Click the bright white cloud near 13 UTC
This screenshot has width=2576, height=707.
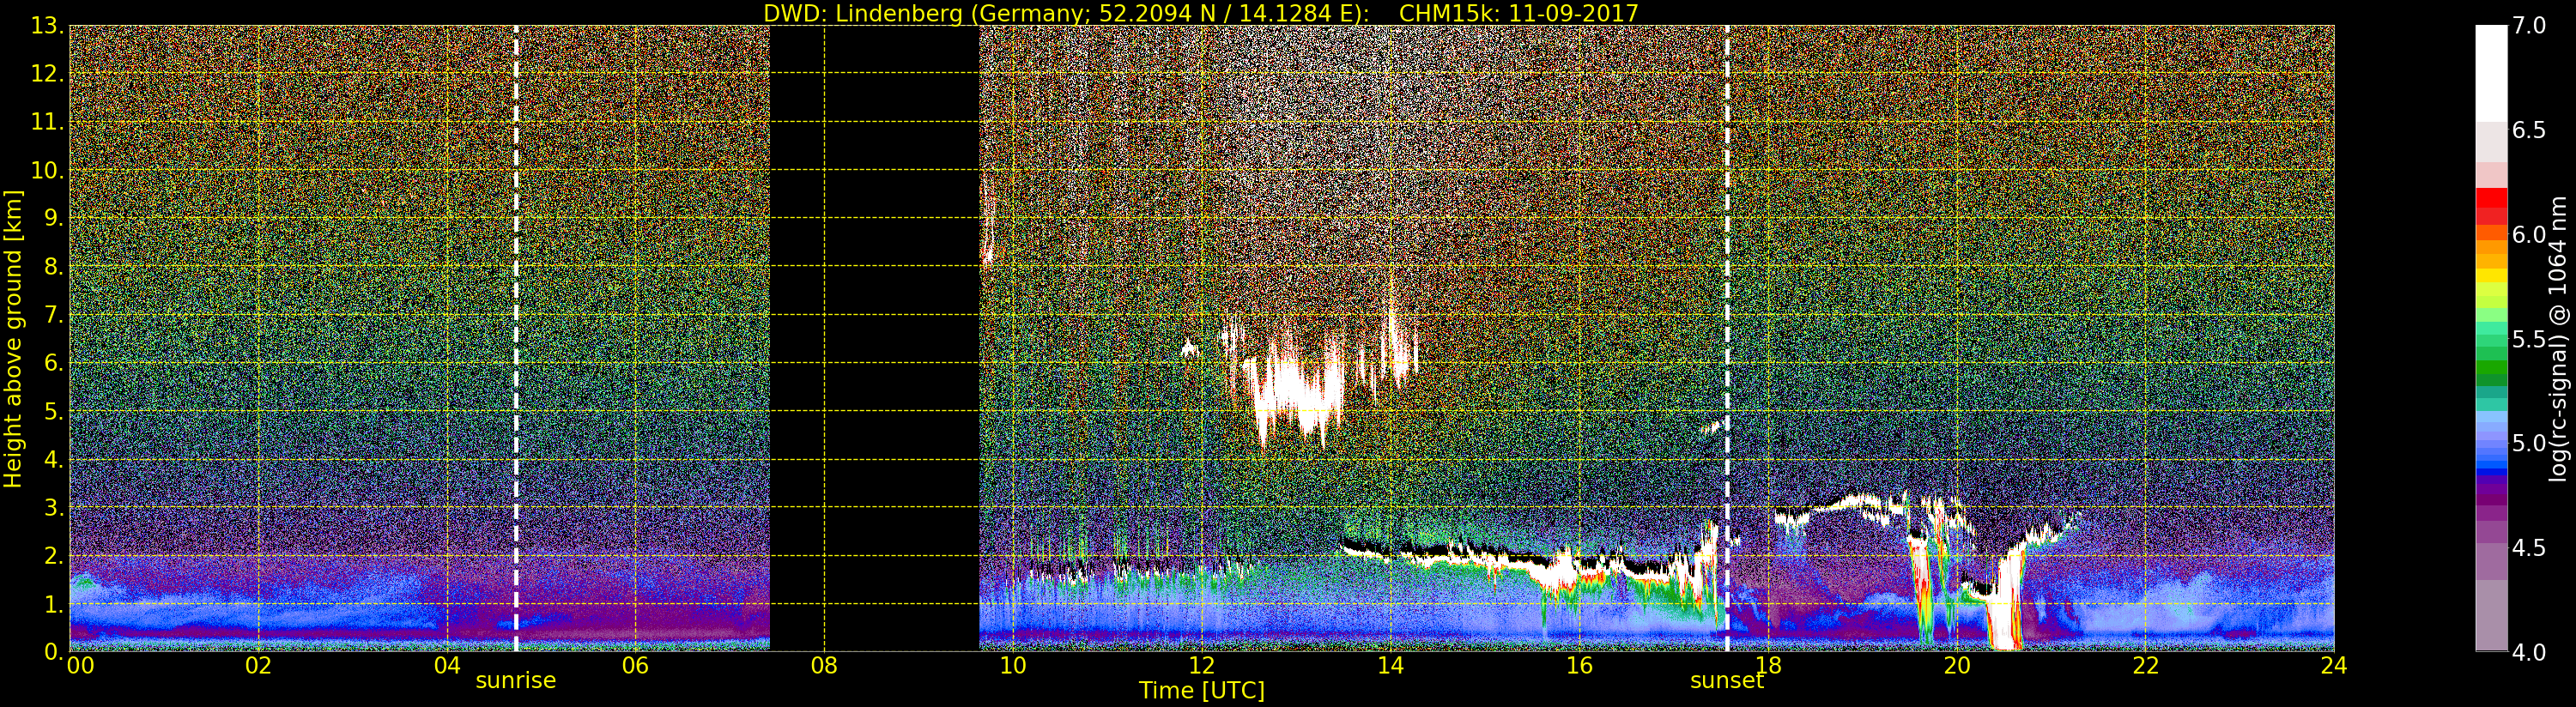point(1295,392)
